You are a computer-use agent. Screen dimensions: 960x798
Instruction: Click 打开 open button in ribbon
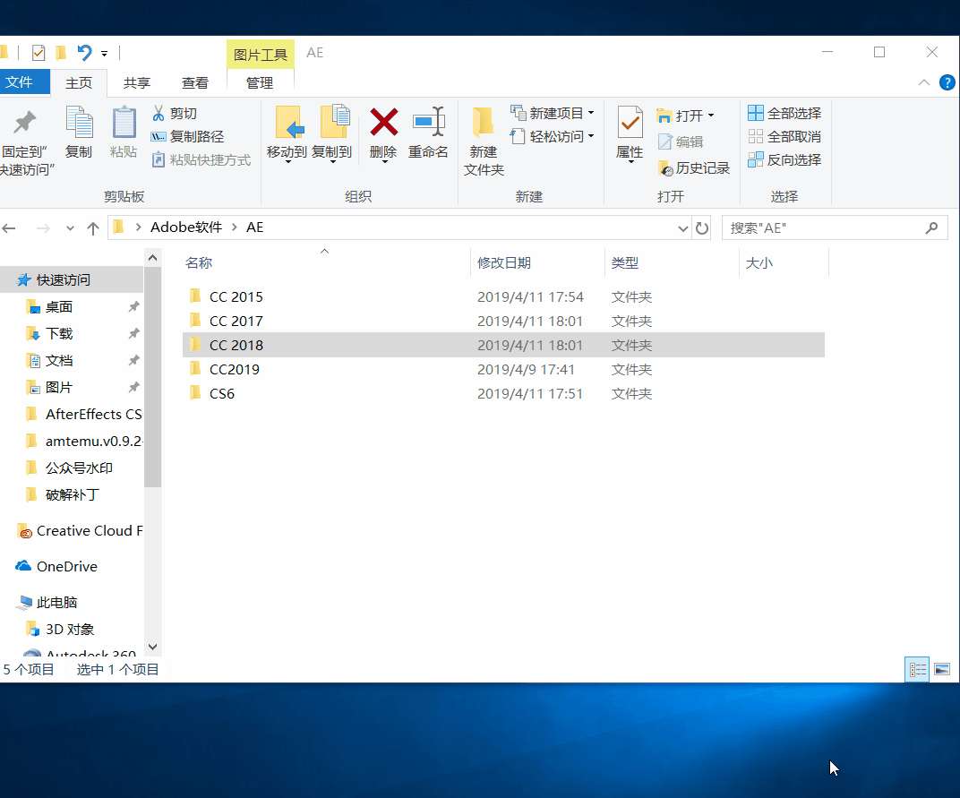(680, 116)
